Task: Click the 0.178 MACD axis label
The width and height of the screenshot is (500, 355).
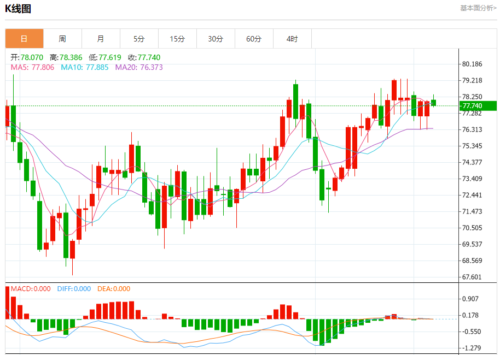Action: pyautogui.click(x=470, y=315)
